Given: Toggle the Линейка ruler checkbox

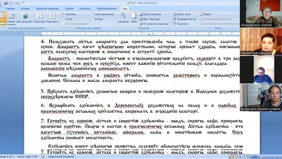Looking at the screenshot, I should (x=63, y=14).
